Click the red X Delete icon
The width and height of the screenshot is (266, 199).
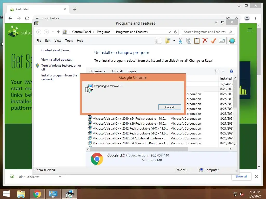point(205,41)
